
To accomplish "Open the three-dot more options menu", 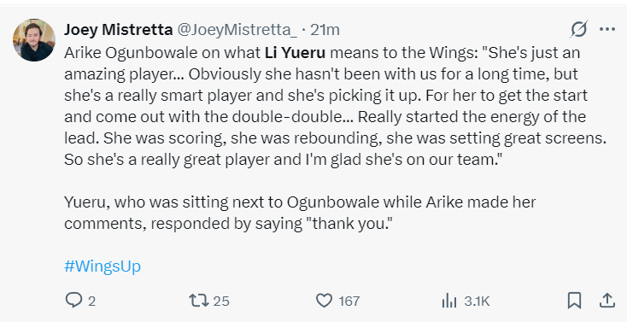I will pyautogui.click(x=607, y=29).
